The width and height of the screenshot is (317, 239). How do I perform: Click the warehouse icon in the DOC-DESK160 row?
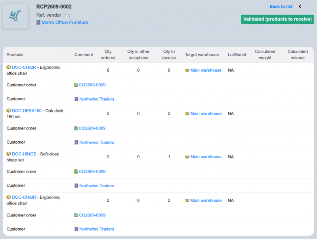tap(187, 114)
